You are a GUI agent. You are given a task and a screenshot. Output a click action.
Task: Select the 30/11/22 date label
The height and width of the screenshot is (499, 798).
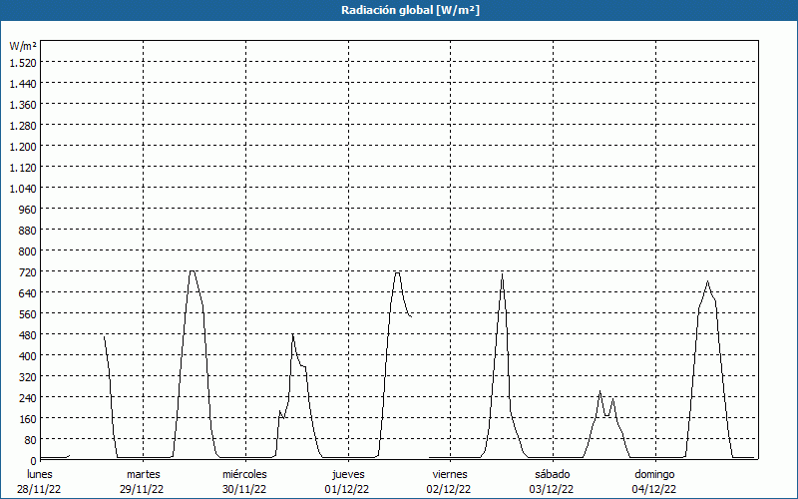point(244,489)
